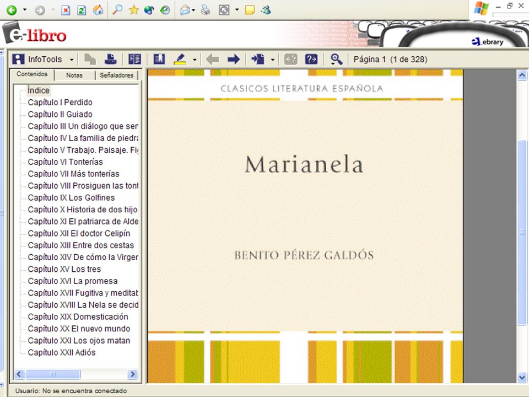Image resolution: width=529 pixels, height=397 pixels.
Task: Click the browser Edit page icon
Action: 224,10
